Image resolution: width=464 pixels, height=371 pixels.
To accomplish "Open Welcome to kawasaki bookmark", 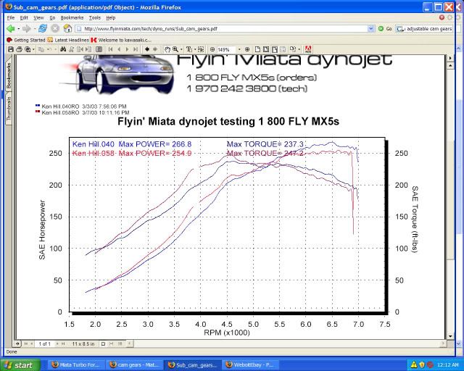I will click(121, 40).
